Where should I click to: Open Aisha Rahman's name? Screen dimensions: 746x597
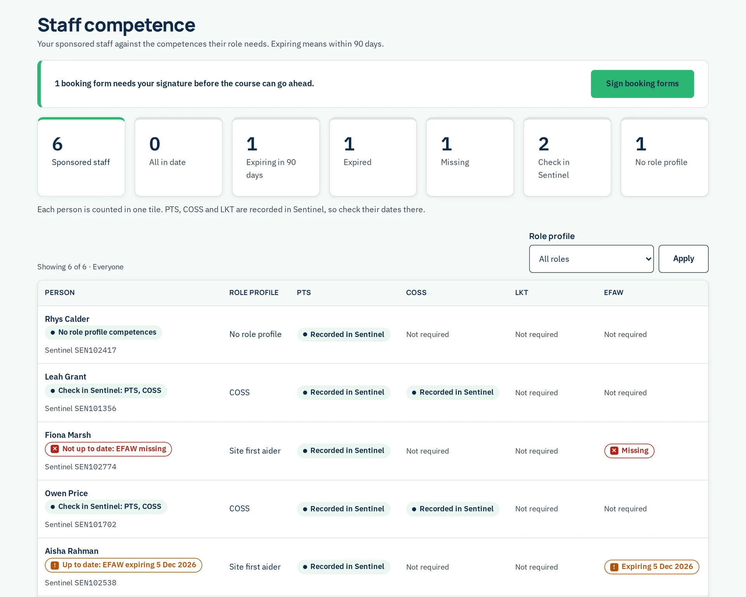pos(72,551)
